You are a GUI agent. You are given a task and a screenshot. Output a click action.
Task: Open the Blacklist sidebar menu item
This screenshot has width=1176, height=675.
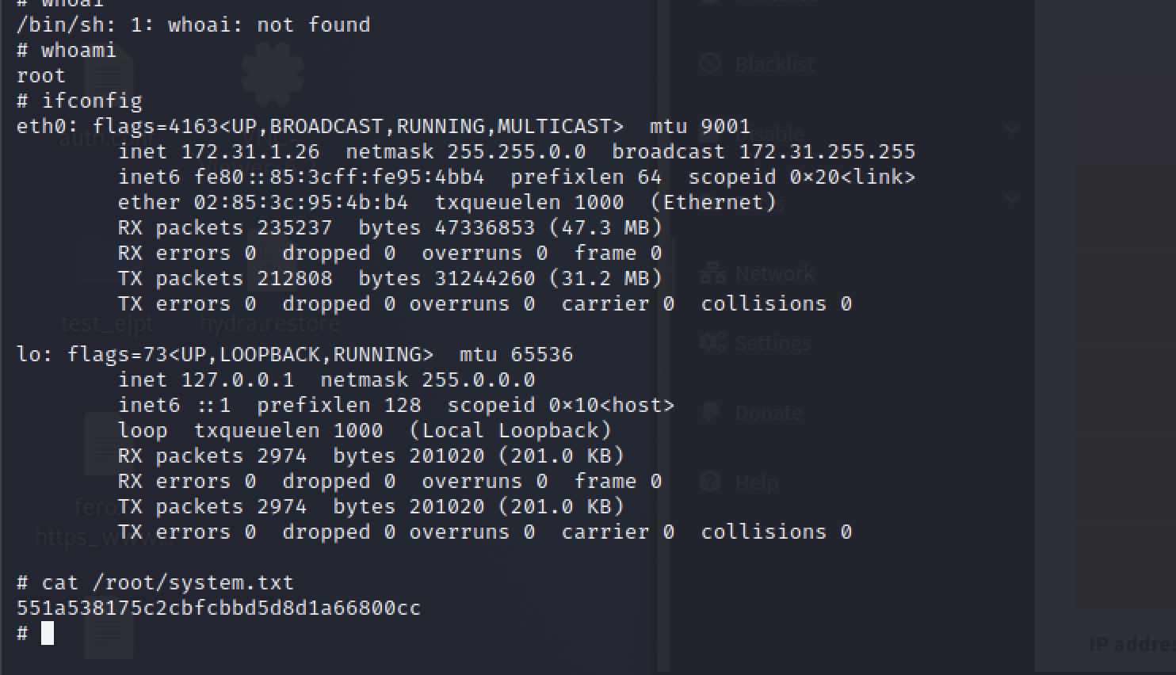[774, 64]
